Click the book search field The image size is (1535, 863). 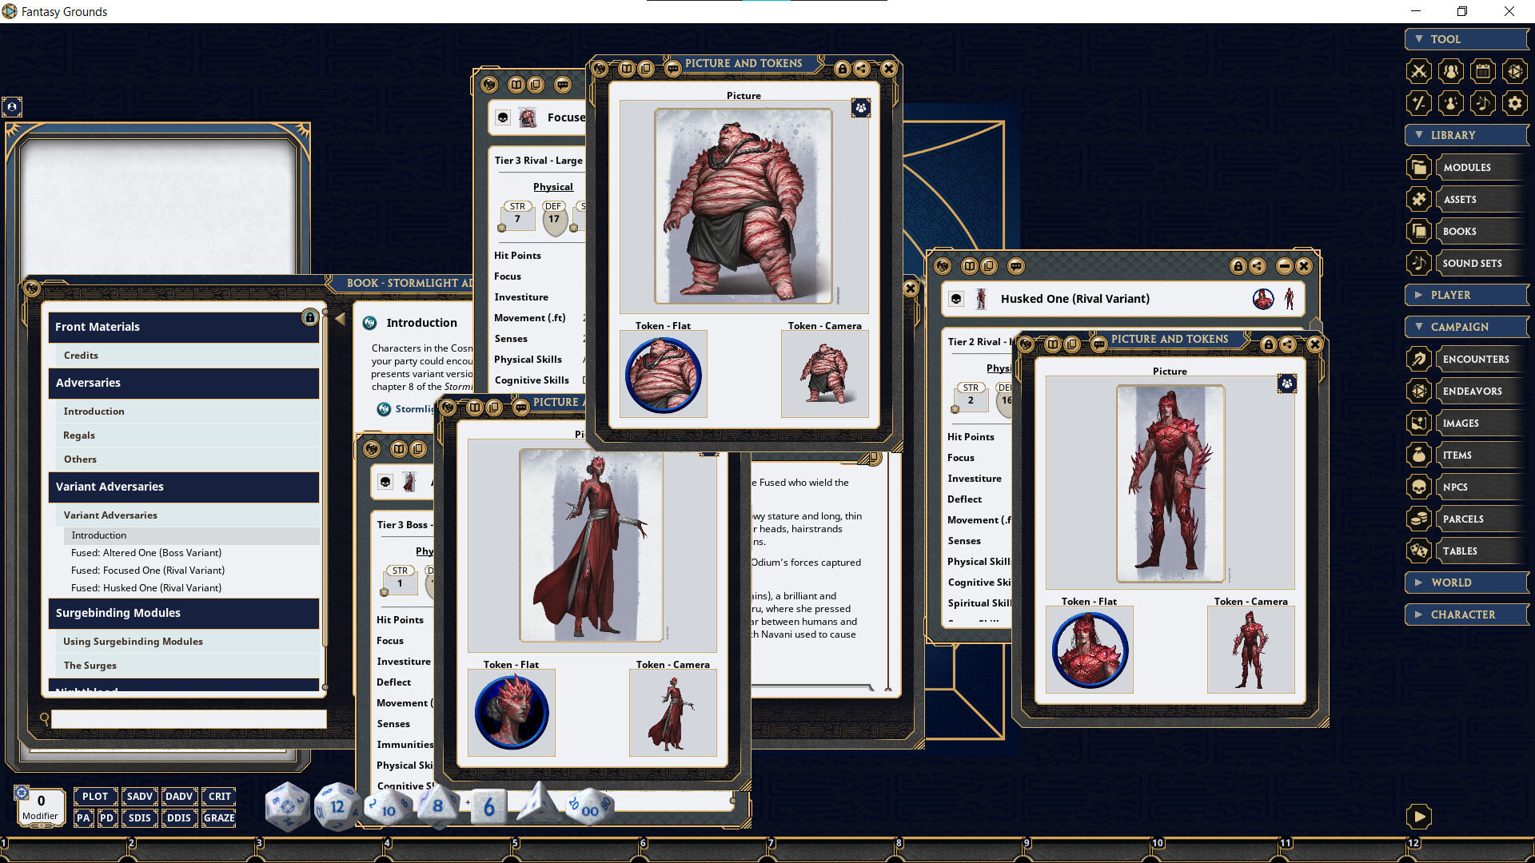click(188, 719)
